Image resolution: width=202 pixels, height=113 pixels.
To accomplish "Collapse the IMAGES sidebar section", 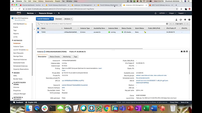I will [13, 73].
